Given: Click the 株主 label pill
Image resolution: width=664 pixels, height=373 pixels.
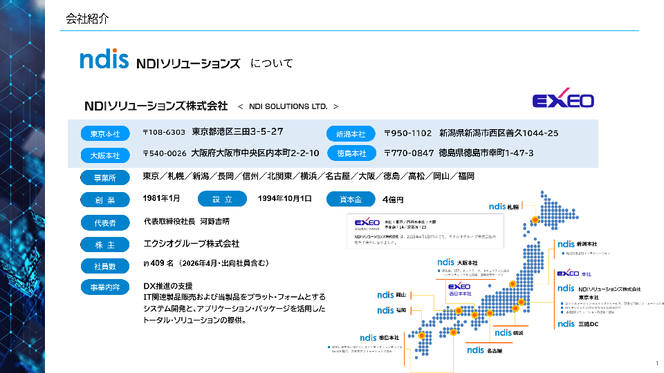Looking at the screenshot, I should 105,245.
